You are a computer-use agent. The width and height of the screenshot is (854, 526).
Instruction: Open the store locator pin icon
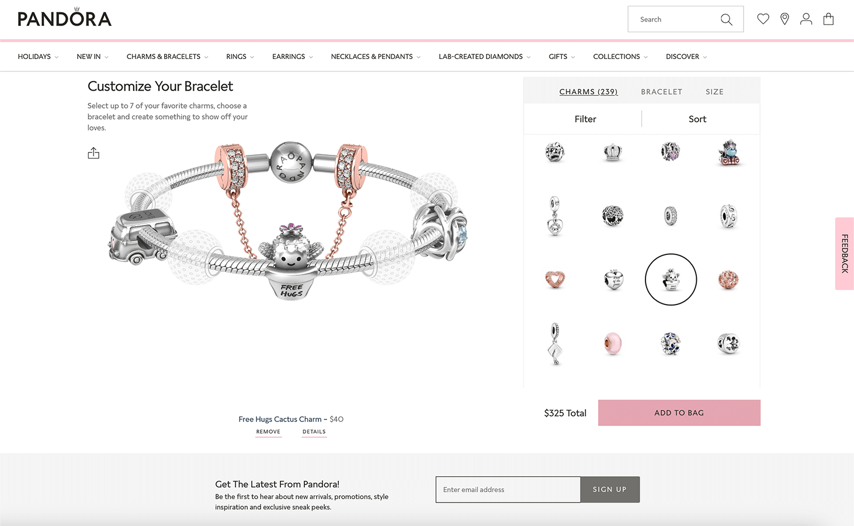pyautogui.click(x=784, y=19)
